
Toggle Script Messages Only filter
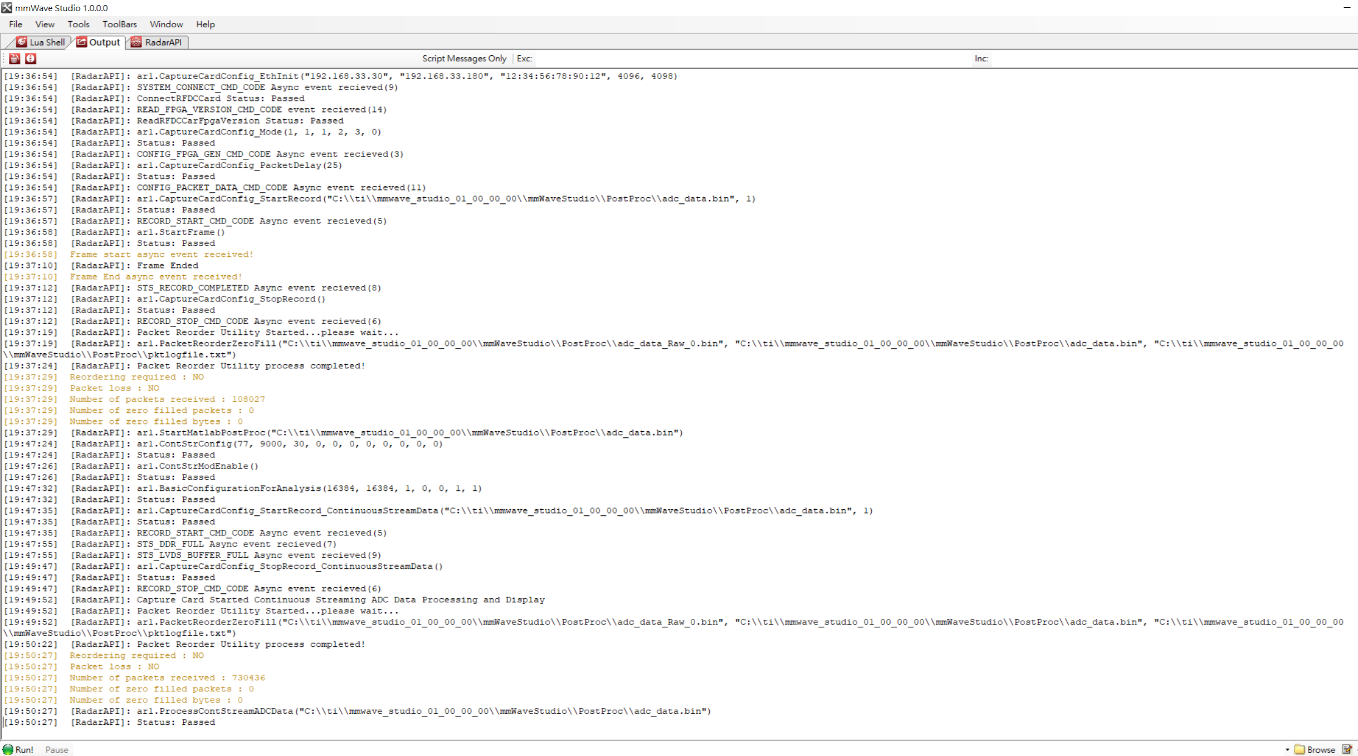coord(464,58)
